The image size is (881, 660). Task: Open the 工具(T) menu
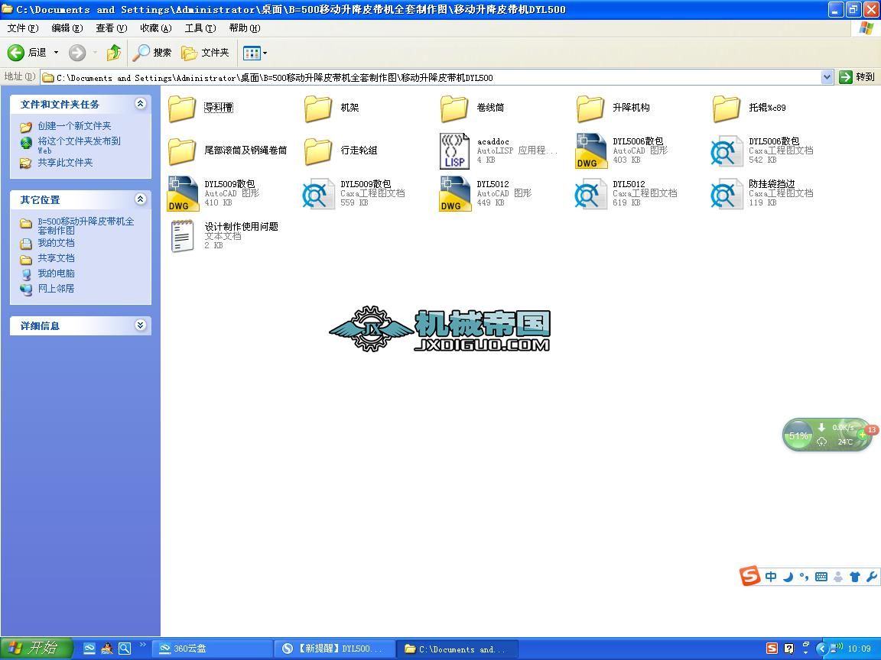(200, 28)
